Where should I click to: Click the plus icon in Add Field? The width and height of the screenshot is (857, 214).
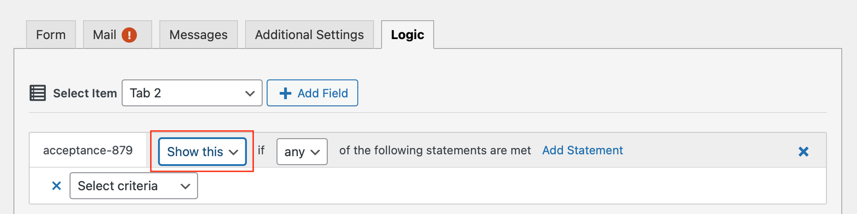(x=285, y=93)
